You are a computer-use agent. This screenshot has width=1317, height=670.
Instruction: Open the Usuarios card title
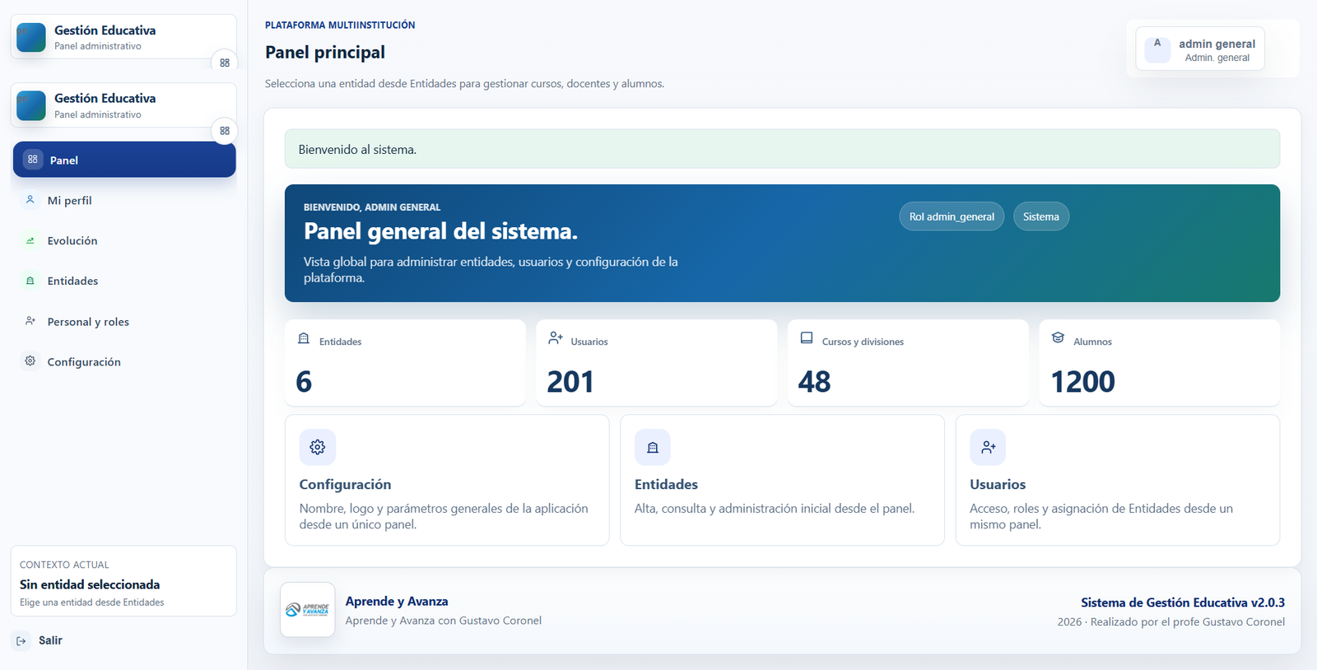pyautogui.click(x=998, y=485)
